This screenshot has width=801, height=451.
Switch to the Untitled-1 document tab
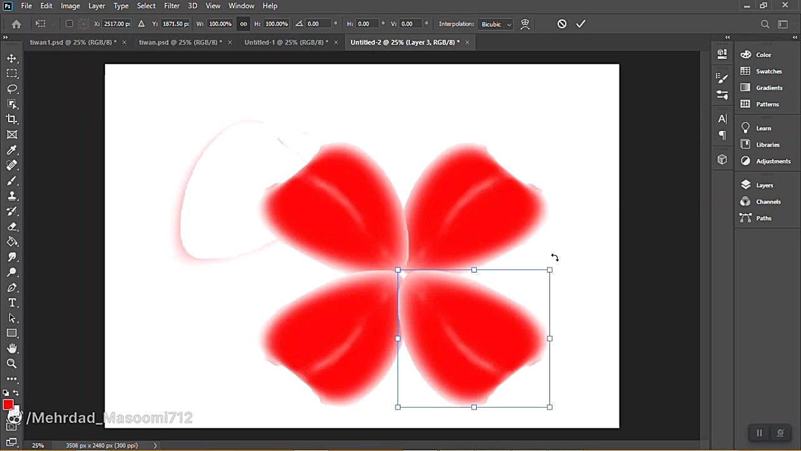click(x=286, y=42)
